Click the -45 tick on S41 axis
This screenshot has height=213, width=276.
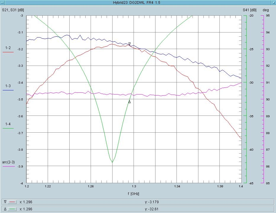(251, 183)
